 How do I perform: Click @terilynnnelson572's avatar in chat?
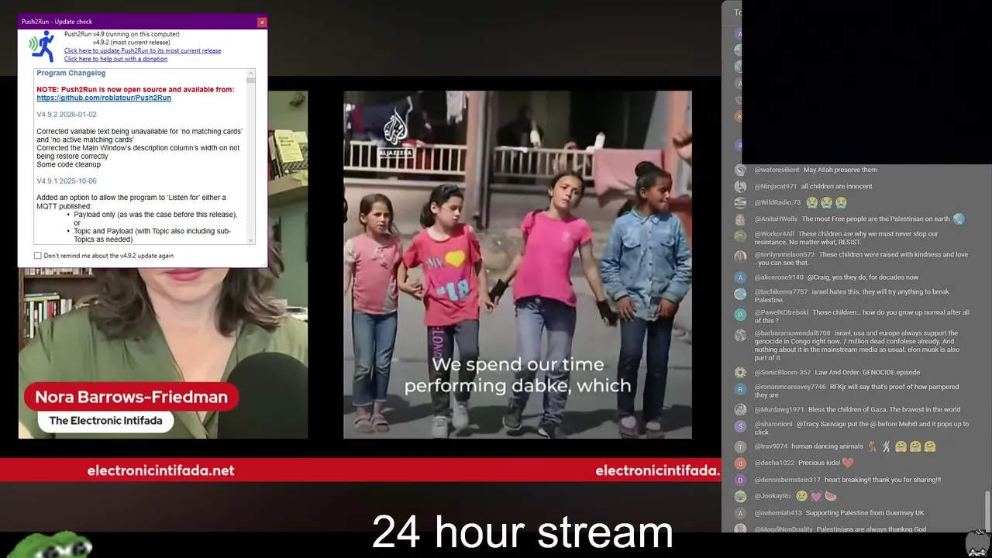pyautogui.click(x=740, y=256)
